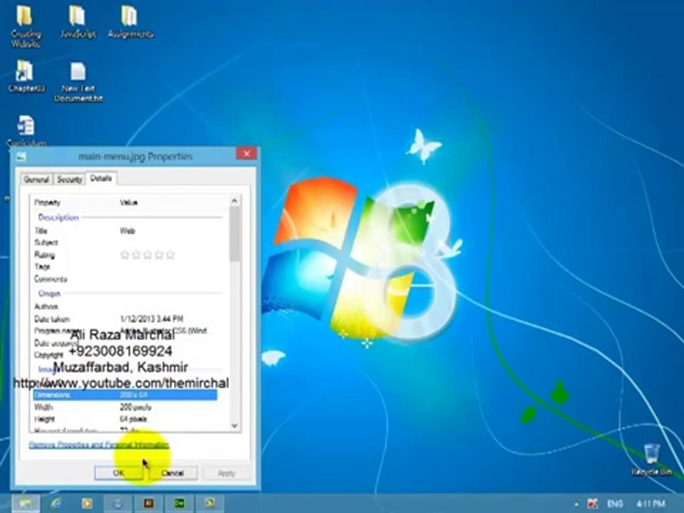
Task: Open the ENG language indicator
Action: 614,504
